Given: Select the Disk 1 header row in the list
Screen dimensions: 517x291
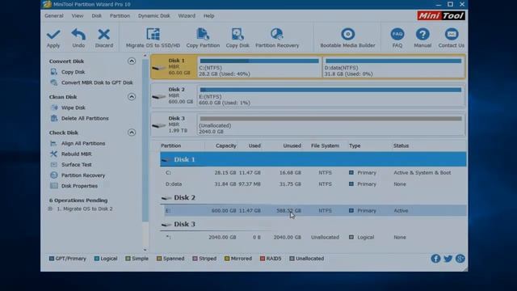Looking at the screenshot, I should click(313, 159).
